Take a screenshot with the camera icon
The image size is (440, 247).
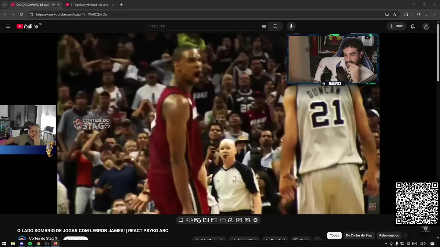(247, 220)
